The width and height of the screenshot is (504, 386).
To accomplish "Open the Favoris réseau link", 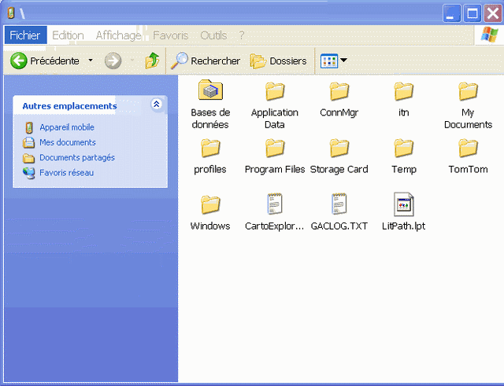I will 66,172.
